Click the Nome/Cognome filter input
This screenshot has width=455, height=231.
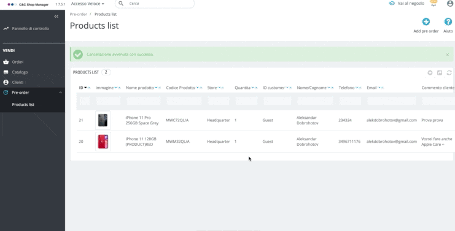point(315,100)
